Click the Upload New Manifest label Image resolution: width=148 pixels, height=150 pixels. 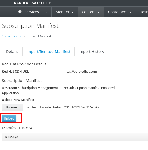tap(18, 100)
